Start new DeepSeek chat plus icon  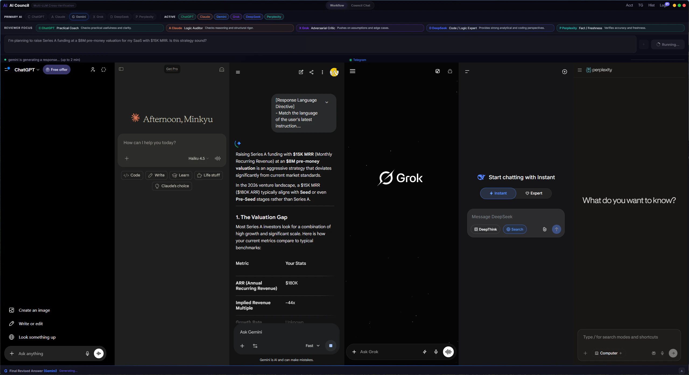tap(565, 71)
